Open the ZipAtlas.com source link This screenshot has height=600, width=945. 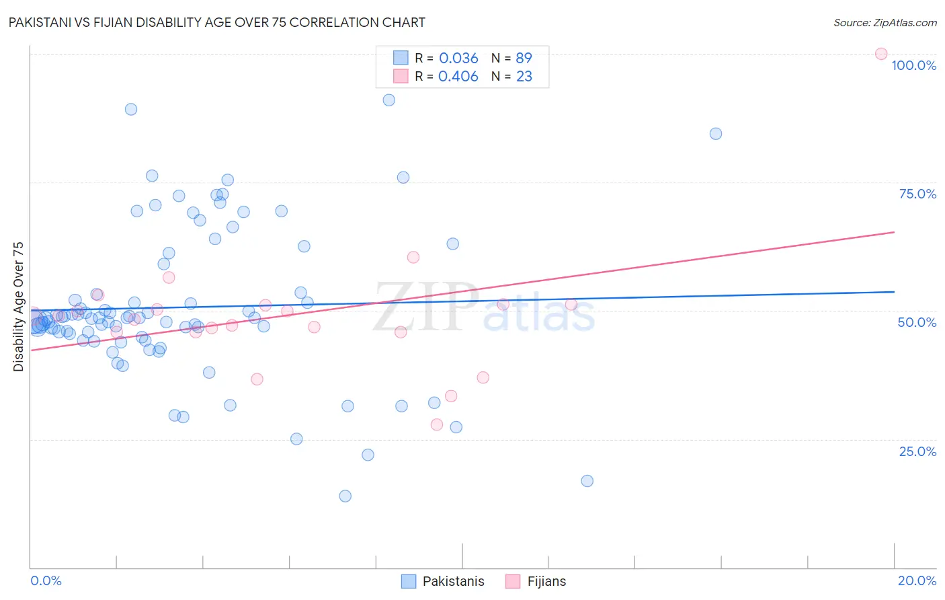pyautogui.click(x=885, y=22)
